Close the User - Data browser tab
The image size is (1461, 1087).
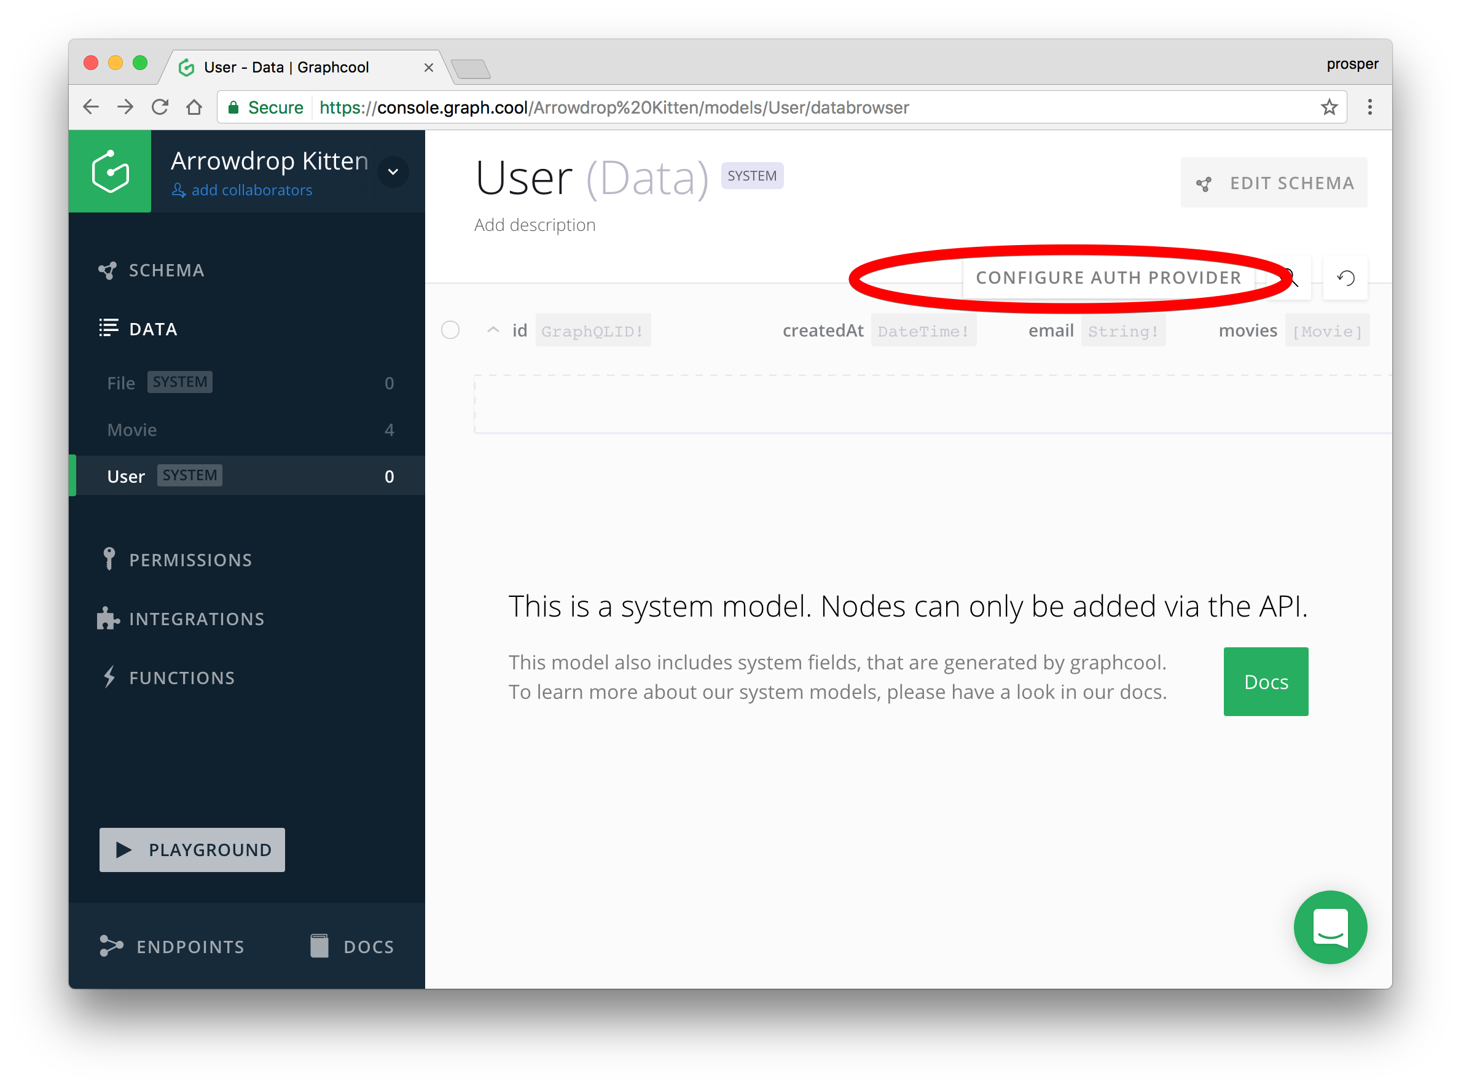pos(428,67)
